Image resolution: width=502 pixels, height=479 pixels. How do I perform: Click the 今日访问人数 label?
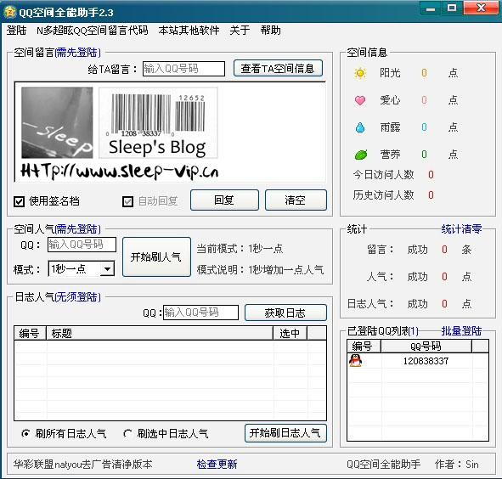point(384,175)
